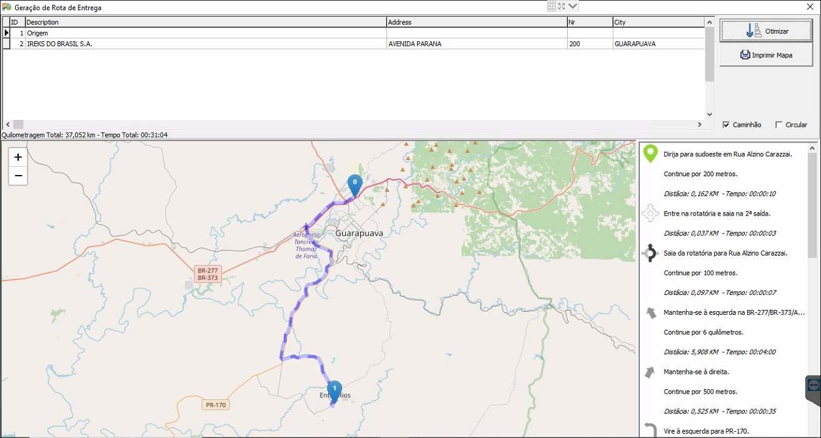This screenshot has width=821, height=438.
Task: Click grid vertical scrollbar up arrow
Action: point(710,22)
